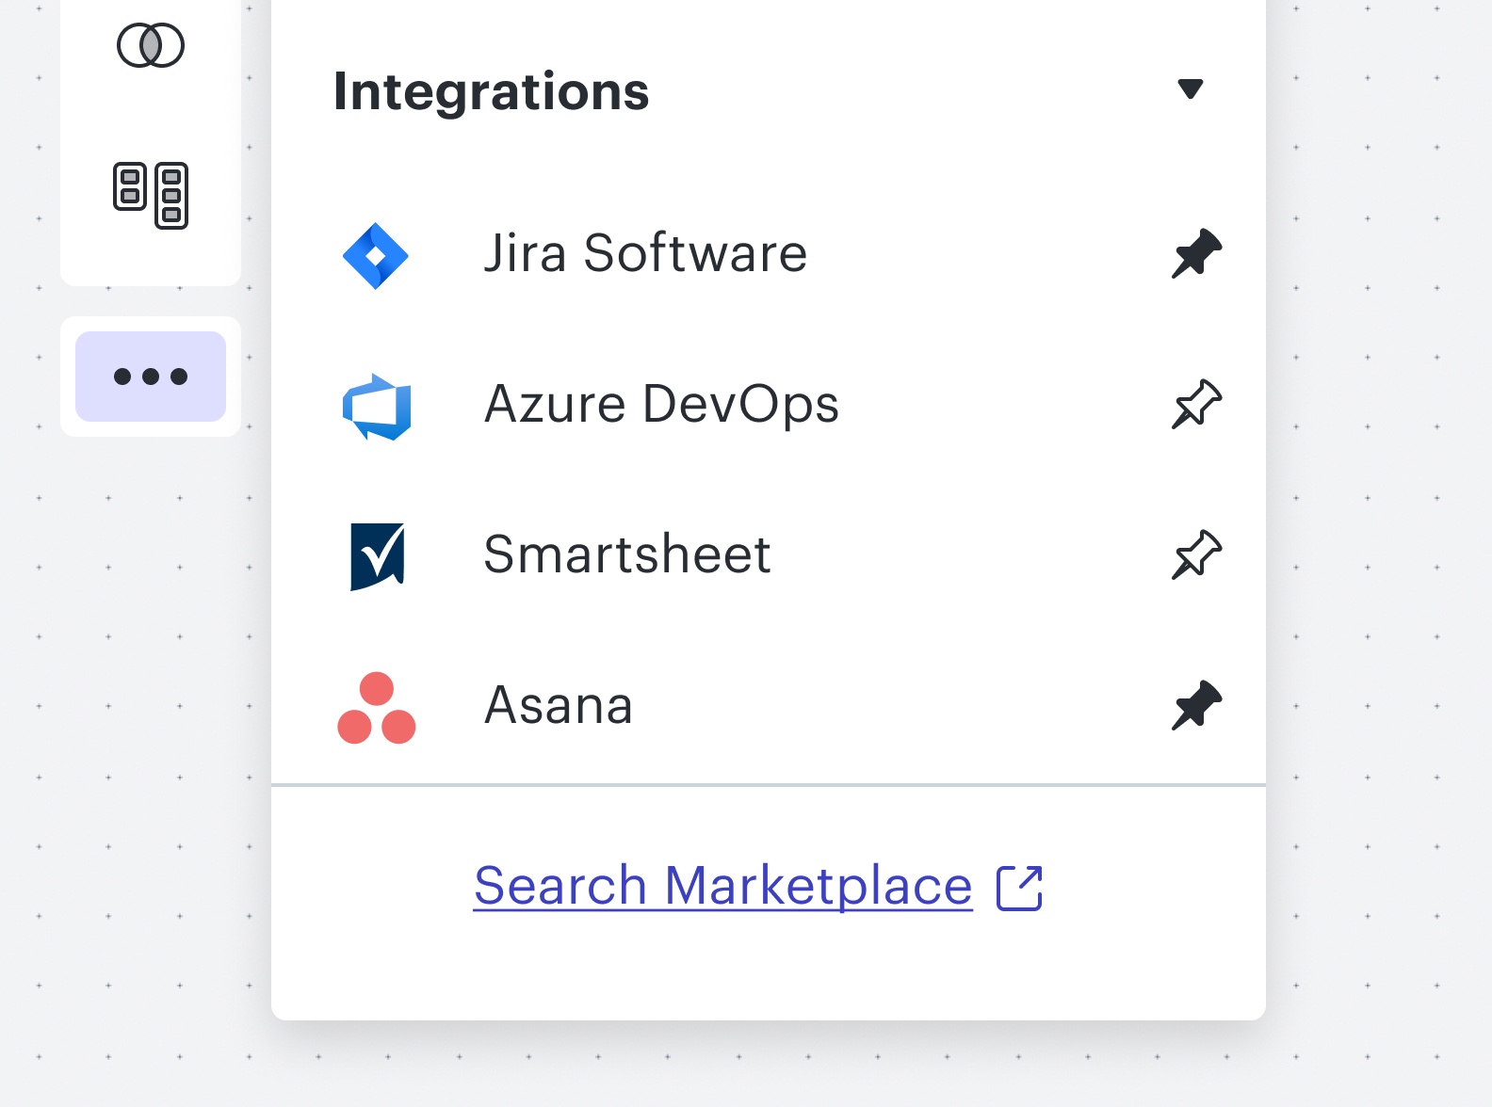The height and width of the screenshot is (1107, 1492).
Task: Click the three-dot more tools button
Action: [151, 377]
